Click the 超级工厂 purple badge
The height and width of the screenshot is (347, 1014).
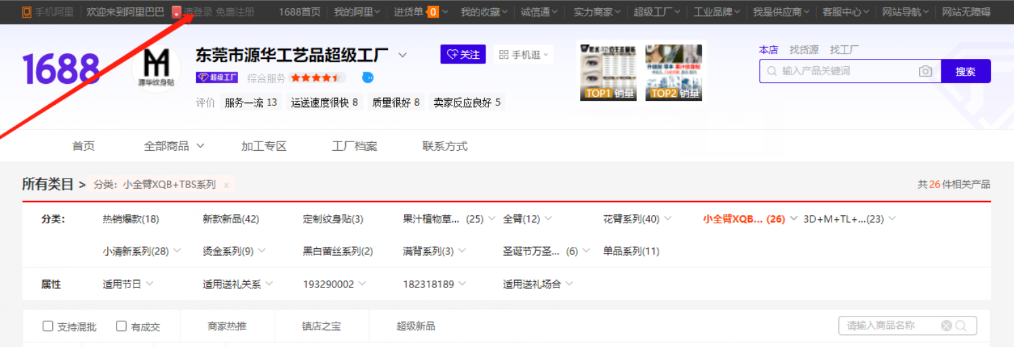pos(217,78)
